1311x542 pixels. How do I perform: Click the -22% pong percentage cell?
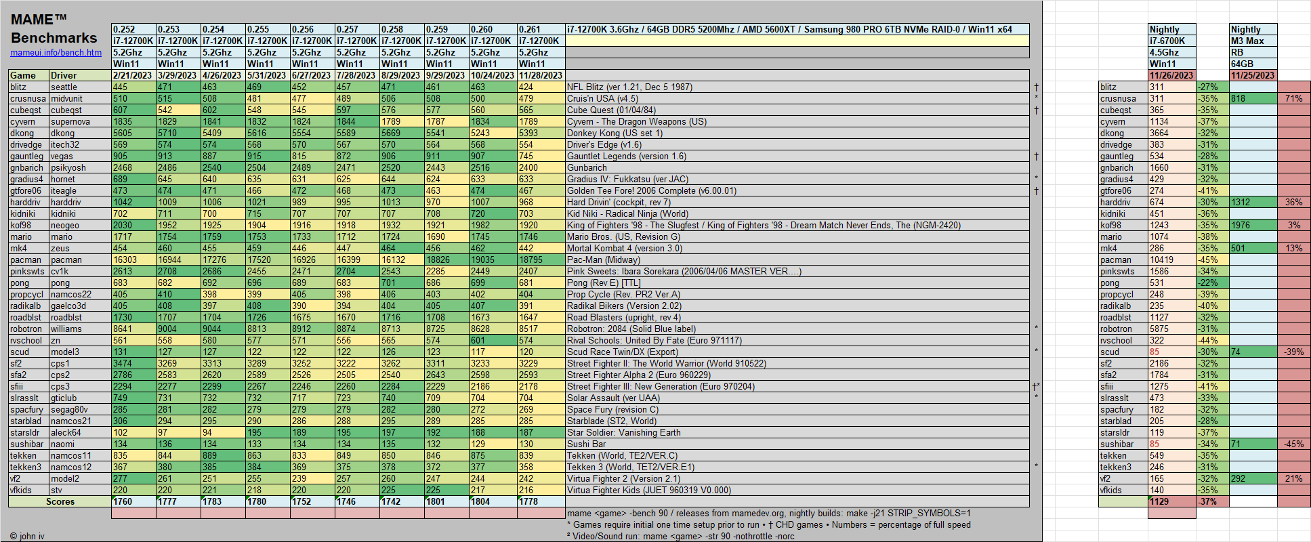(x=1213, y=283)
